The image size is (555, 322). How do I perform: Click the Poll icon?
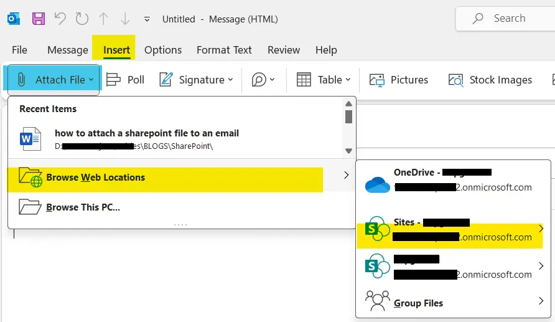[113, 79]
